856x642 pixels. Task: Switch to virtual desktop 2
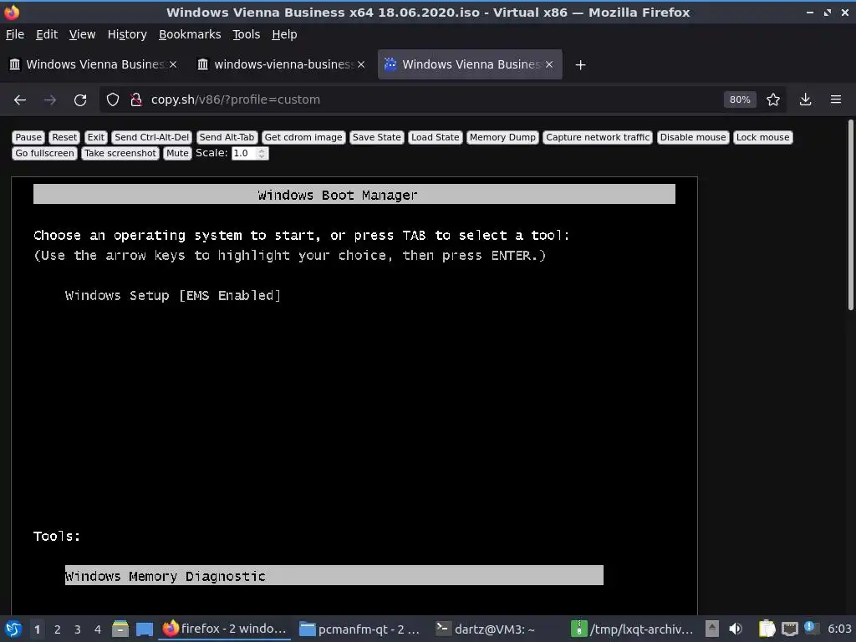[58, 629]
